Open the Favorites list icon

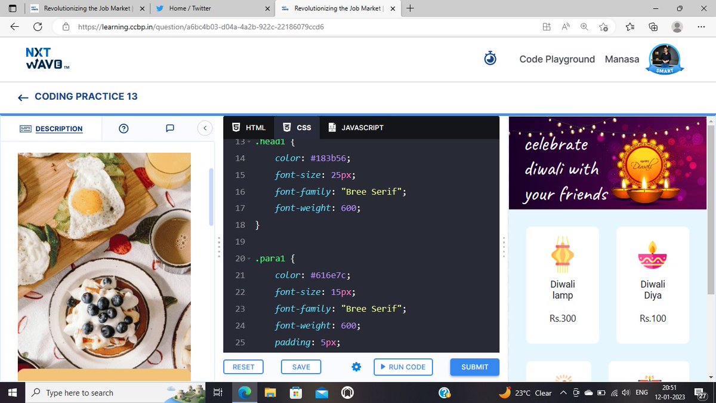pyautogui.click(x=630, y=27)
